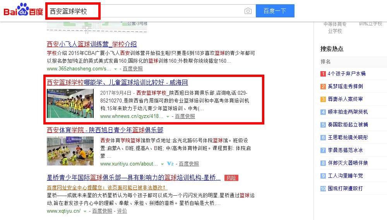Open dropdown arrow beside xuritiyu.com URL
Image resolution: width=387 pixels, height=220 pixels.
[x=162, y=164]
